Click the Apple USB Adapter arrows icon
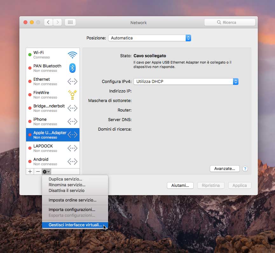Viewport: 275px width, 253px height. click(72, 135)
